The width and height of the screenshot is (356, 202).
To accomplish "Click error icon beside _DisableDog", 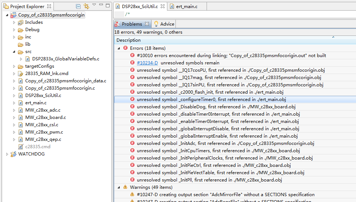I will point(132,106).
